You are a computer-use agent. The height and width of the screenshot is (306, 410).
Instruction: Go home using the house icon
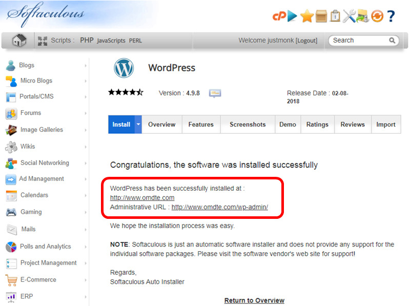coord(19,40)
